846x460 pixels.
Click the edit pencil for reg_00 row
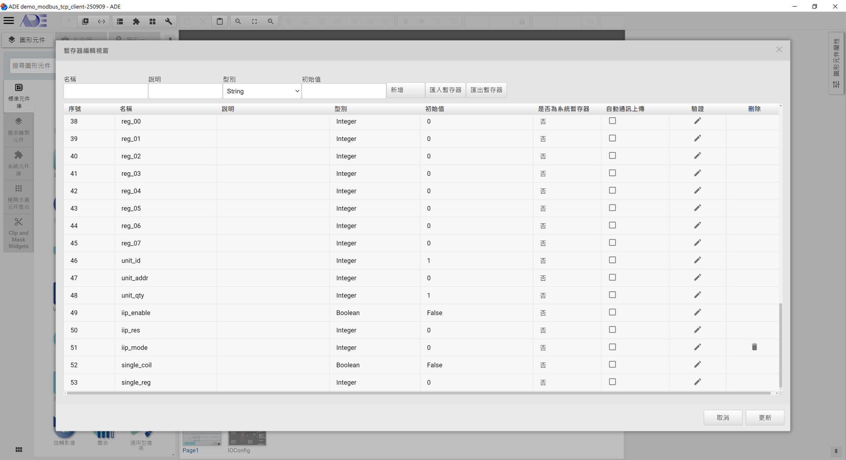coord(697,121)
